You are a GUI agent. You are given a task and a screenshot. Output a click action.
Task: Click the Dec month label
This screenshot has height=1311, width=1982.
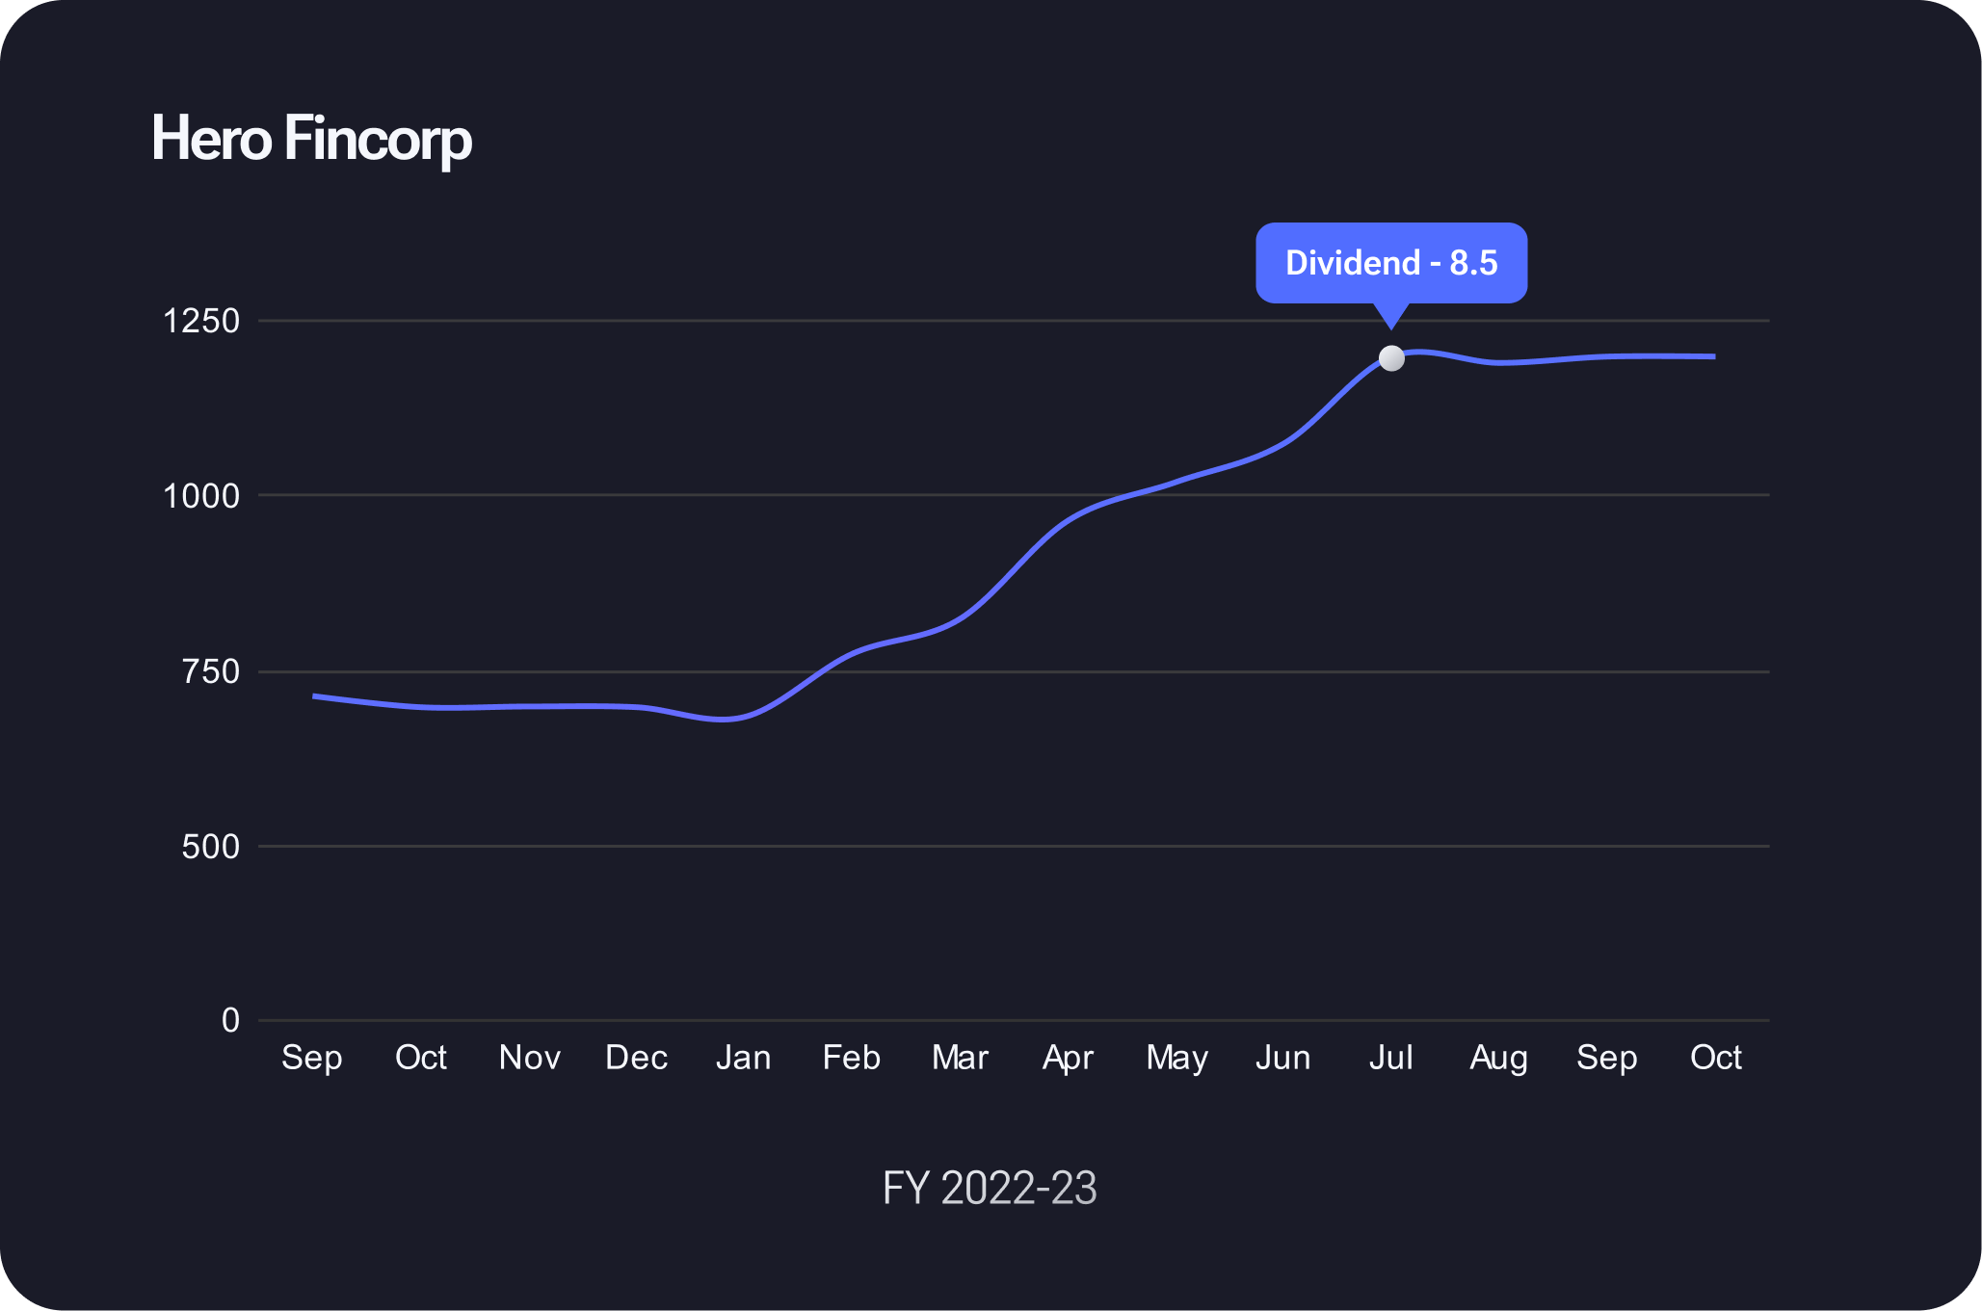pos(636,1058)
